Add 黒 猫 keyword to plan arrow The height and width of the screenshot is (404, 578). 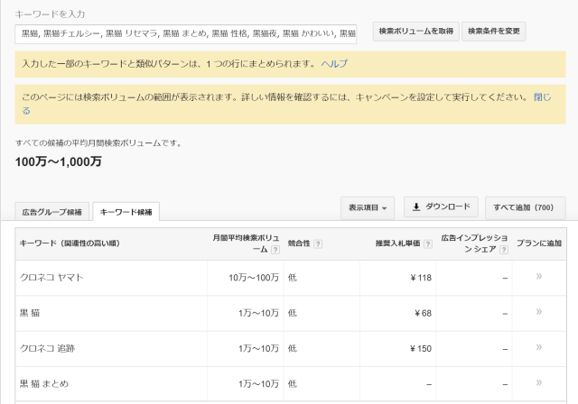pos(539,312)
